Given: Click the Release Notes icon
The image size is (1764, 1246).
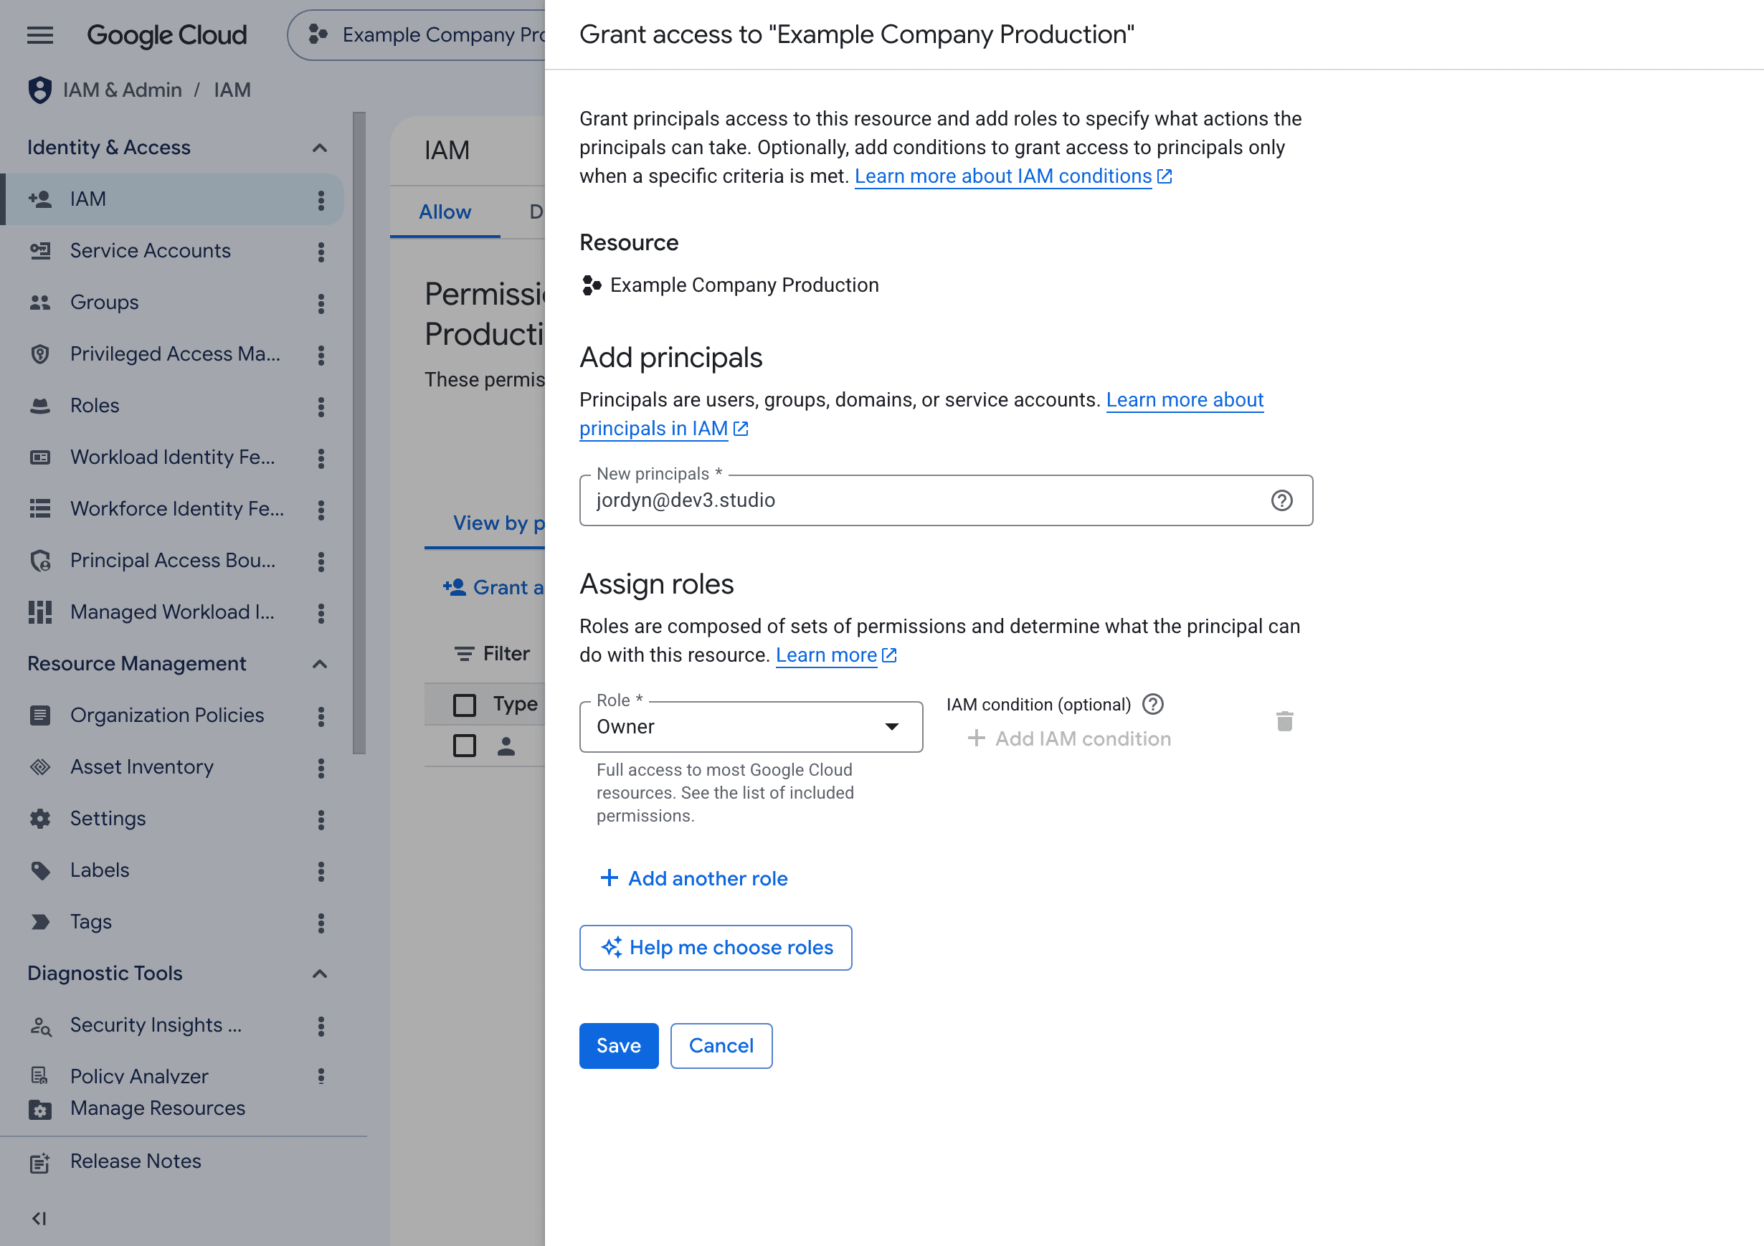Looking at the screenshot, I should coord(40,1162).
